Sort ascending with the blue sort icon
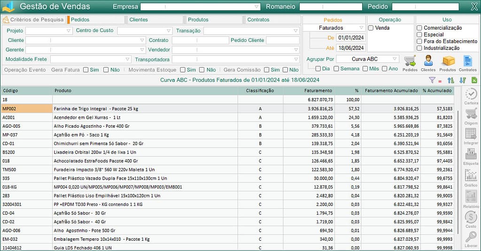Image resolution: width=481 pixels, height=251 pixels. 450,80
